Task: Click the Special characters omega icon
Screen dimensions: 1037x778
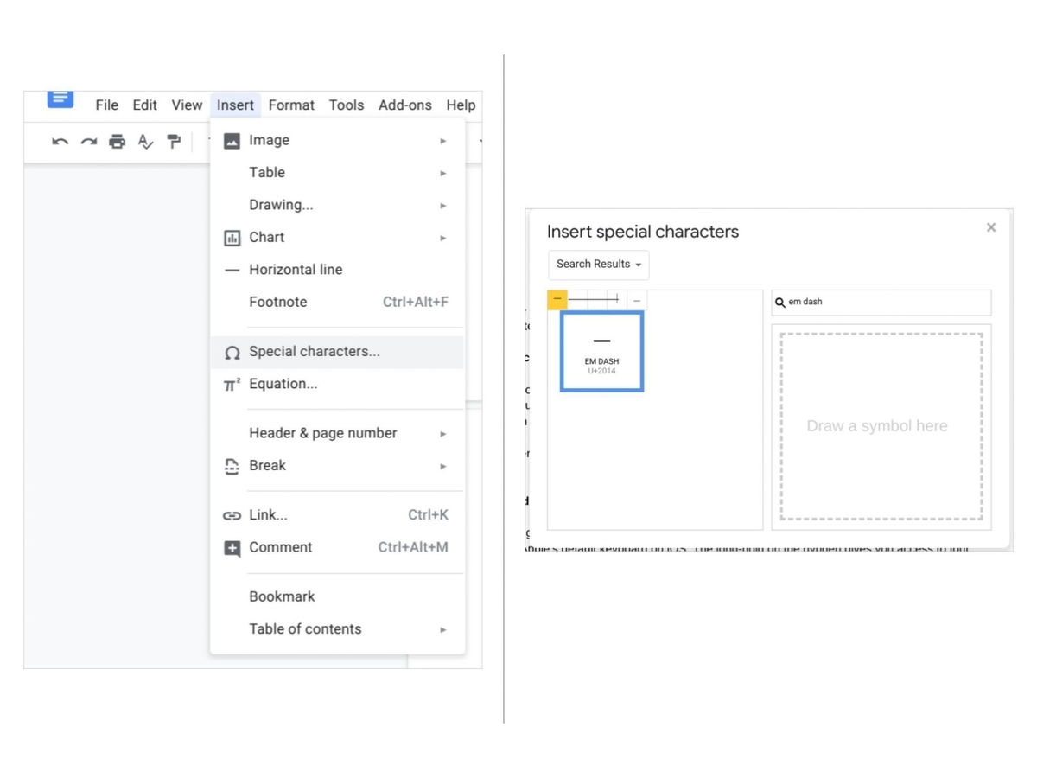Action: click(231, 352)
